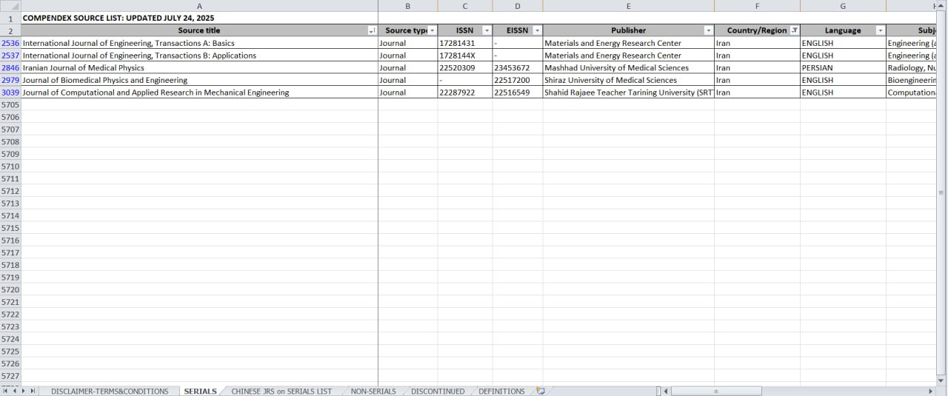The width and height of the screenshot is (948, 396).
Task: Switch to the NON-SERIALS sheet tab
Action: pyautogui.click(x=373, y=391)
